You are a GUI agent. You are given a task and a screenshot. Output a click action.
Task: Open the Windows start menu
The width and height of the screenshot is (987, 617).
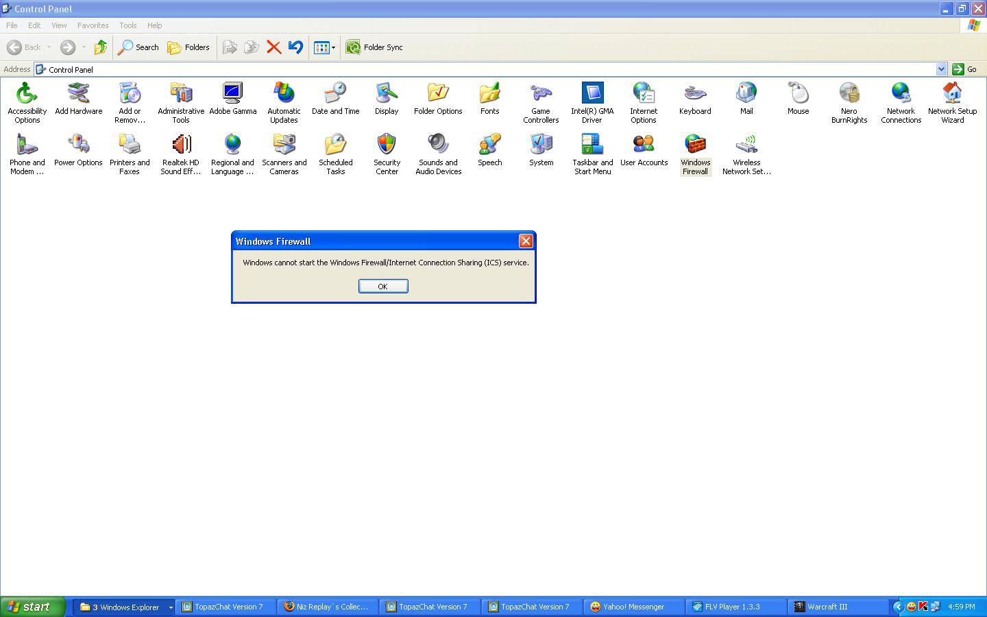32,607
